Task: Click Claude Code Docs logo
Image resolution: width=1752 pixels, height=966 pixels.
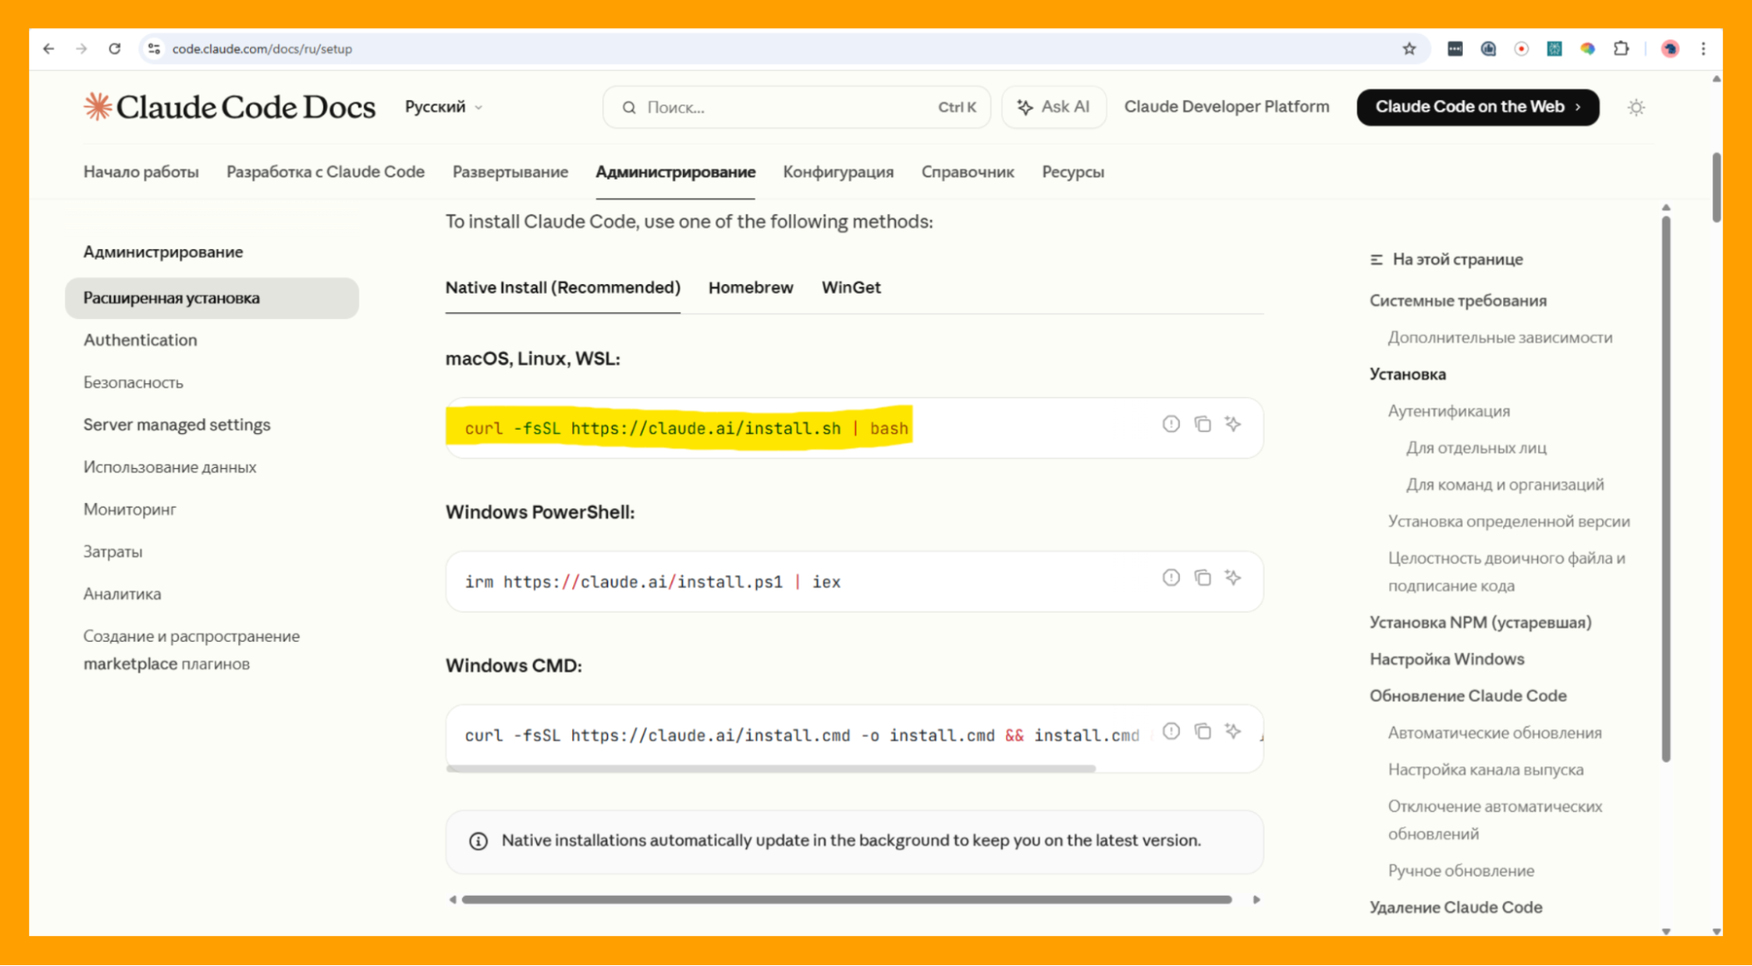Action: (230, 107)
